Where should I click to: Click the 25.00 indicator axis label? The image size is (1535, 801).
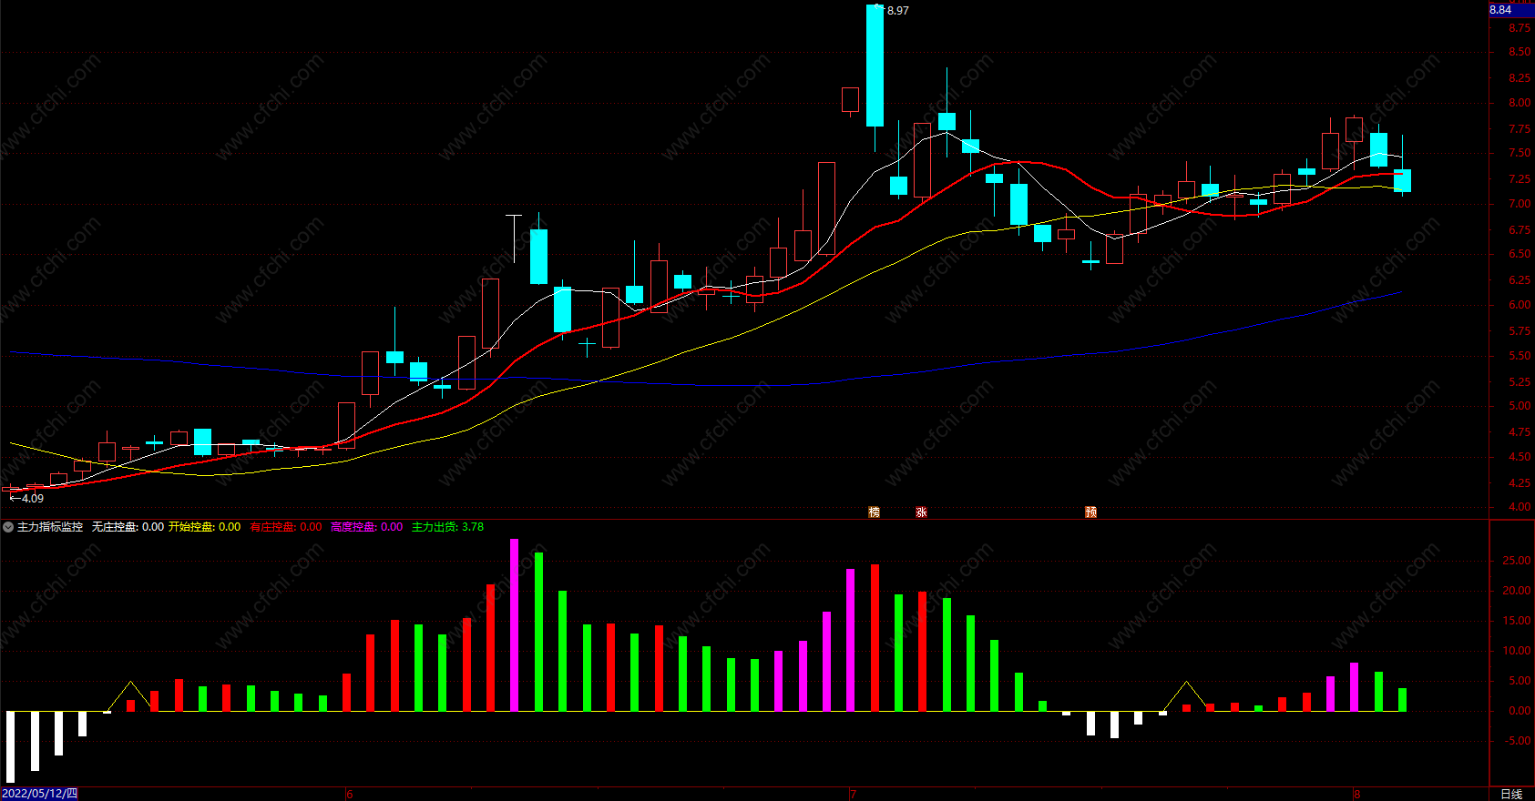click(1516, 561)
